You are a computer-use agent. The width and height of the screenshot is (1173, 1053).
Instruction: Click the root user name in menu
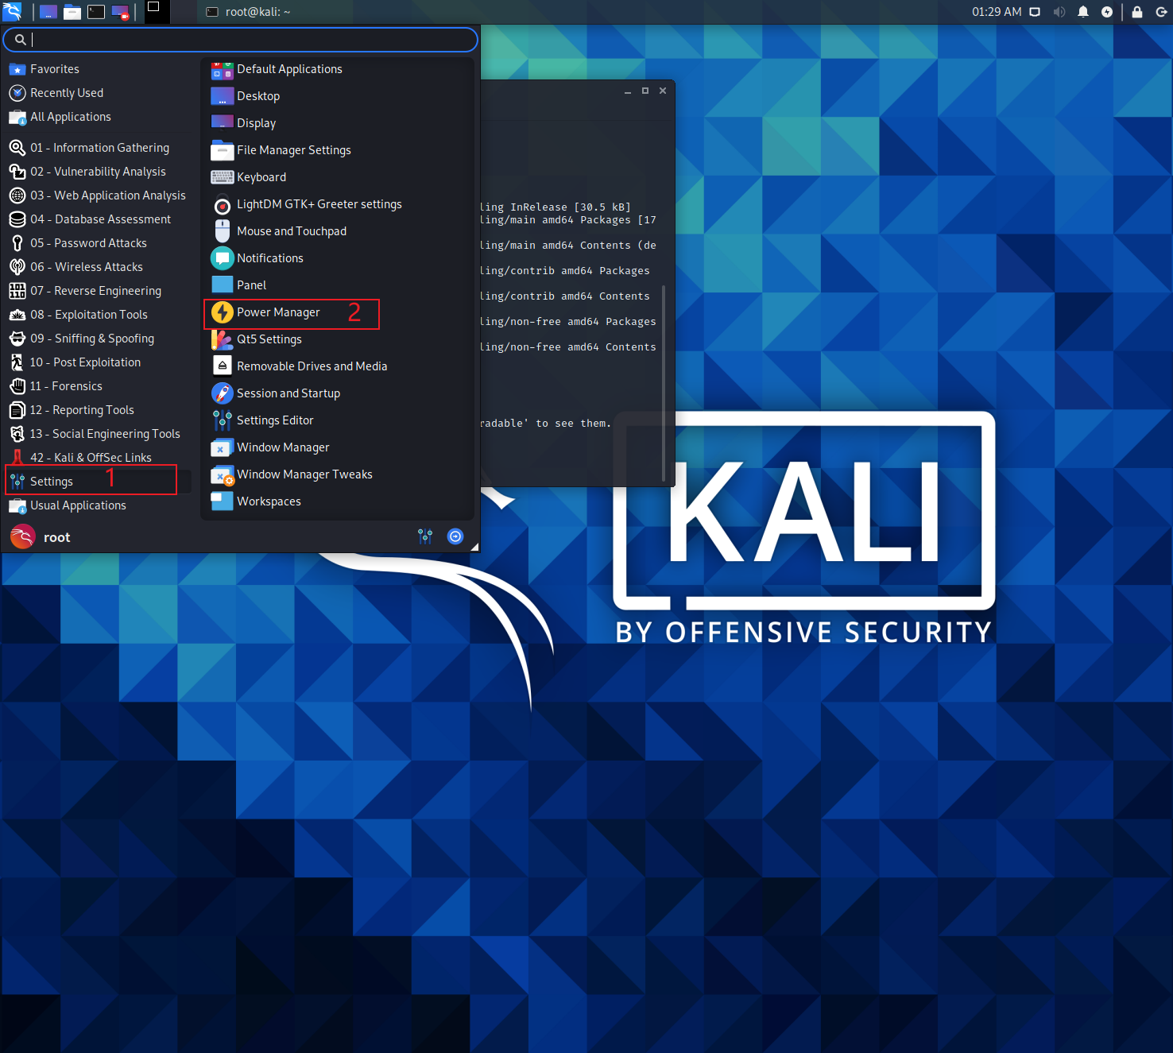pyautogui.click(x=56, y=537)
